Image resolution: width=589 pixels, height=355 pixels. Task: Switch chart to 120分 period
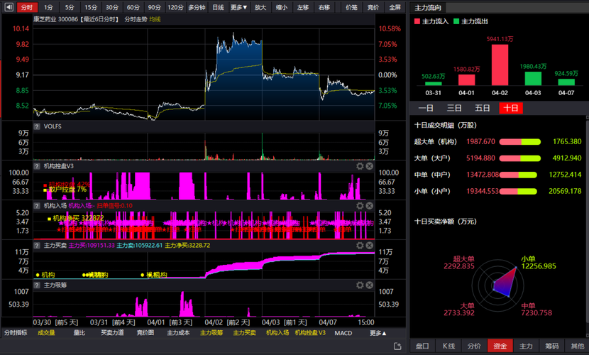pos(175,7)
